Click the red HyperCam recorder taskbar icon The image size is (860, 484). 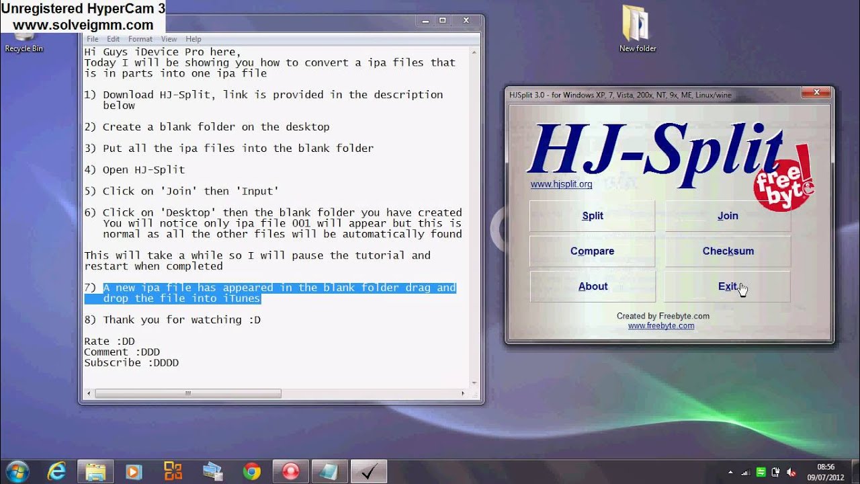click(x=291, y=471)
